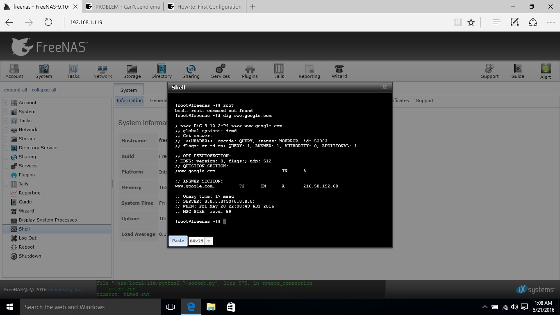Close the Shell dialog

click(x=385, y=87)
